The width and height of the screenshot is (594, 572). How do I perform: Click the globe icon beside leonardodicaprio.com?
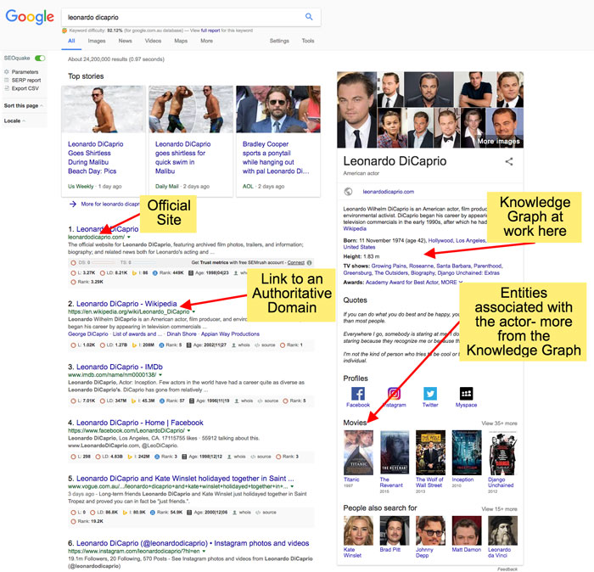(x=348, y=192)
